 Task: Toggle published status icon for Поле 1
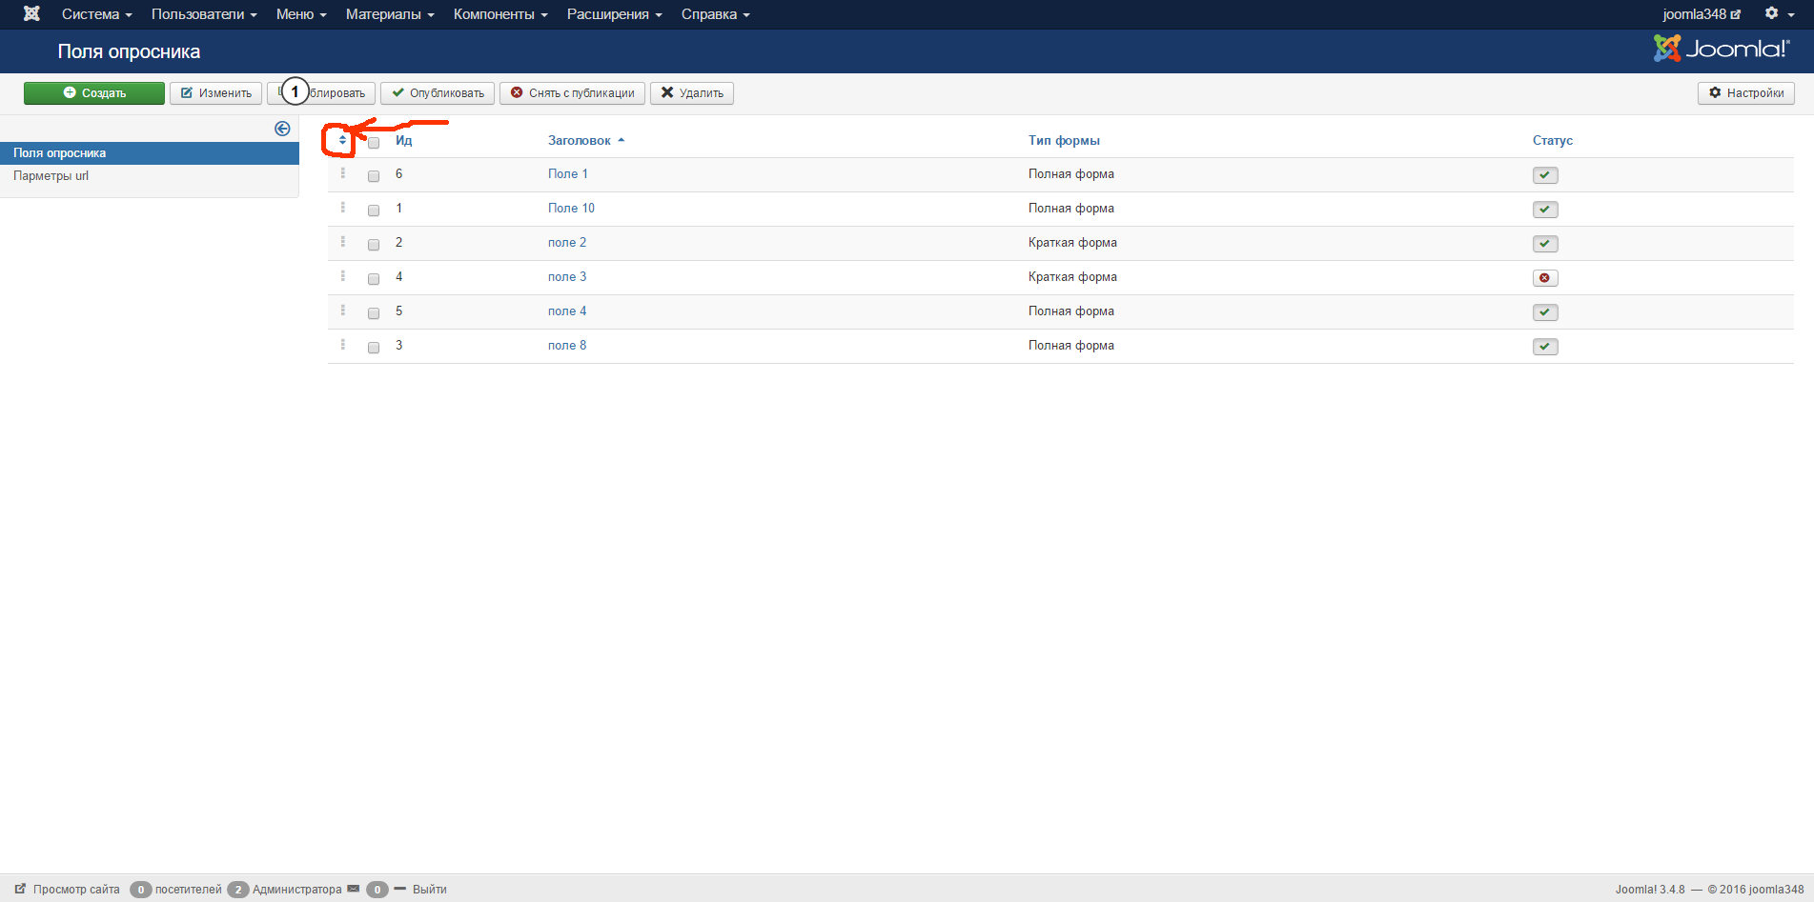1544,175
